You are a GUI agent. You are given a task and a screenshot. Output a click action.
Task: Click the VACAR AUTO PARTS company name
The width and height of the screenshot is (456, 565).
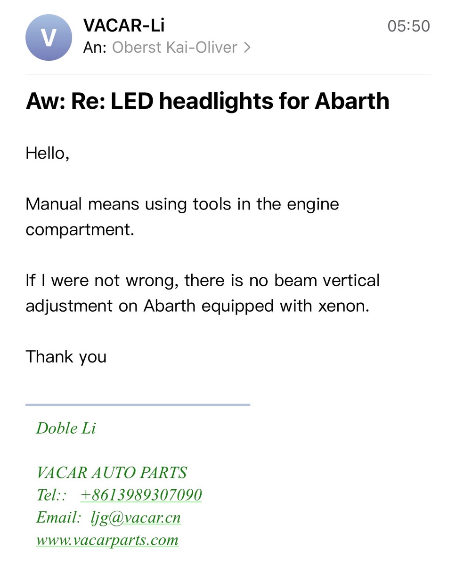pyautogui.click(x=112, y=472)
